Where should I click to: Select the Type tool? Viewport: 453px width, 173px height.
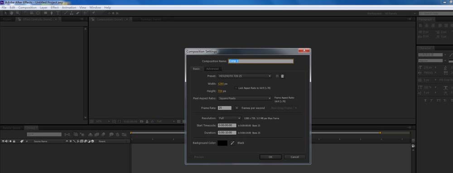point(58,13)
